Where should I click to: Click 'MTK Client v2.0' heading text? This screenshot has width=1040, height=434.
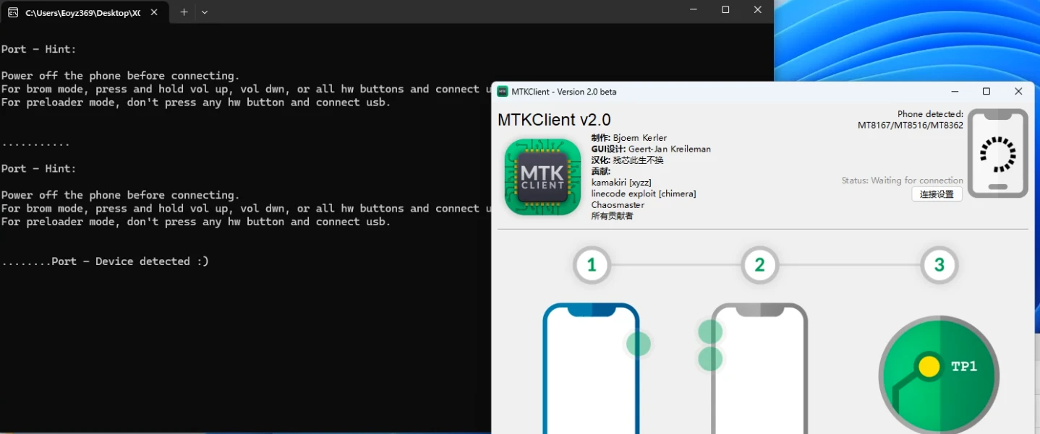tap(554, 120)
